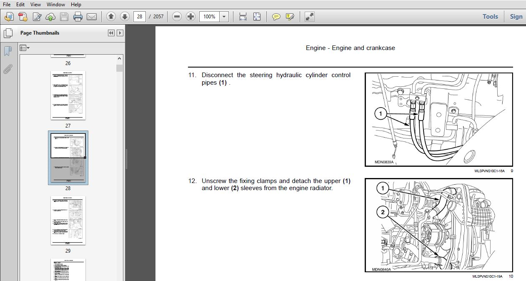The height and width of the screenshot is (281, 526).
Task: Click the 'WLSPVNS10C1-18A' figure caption
Action: pyautogui.click(x=489, y=171)
